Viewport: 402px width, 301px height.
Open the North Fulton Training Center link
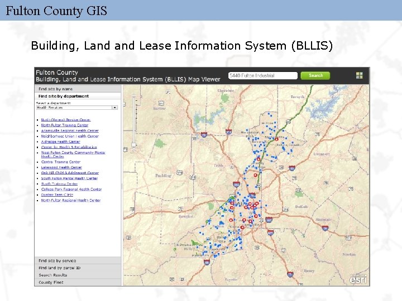point(65,125)
